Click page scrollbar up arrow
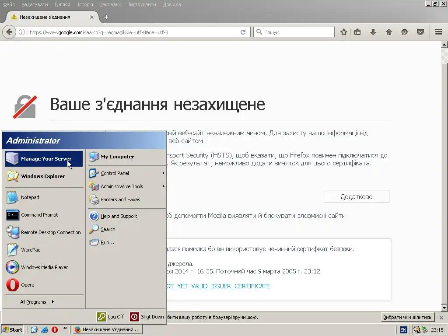 [444, 45]
